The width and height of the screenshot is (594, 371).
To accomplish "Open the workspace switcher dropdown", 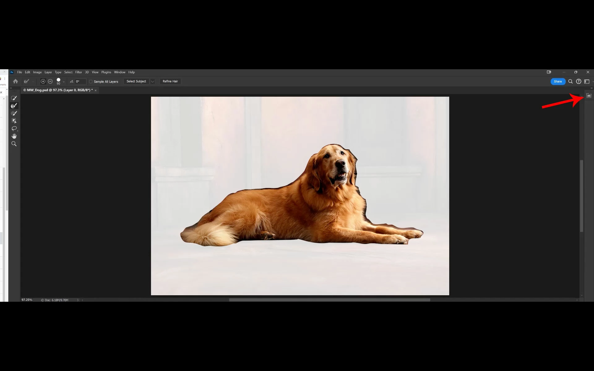I will click(587, 81).
